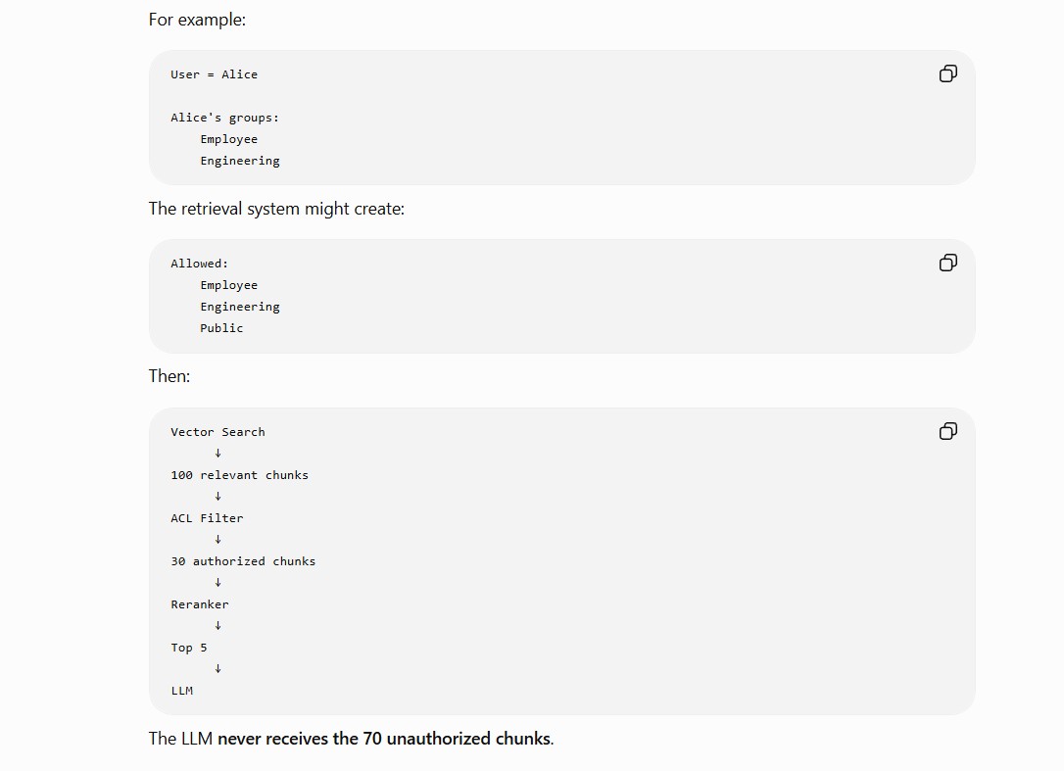Click the 'Top 5' line in diagram

189,648
